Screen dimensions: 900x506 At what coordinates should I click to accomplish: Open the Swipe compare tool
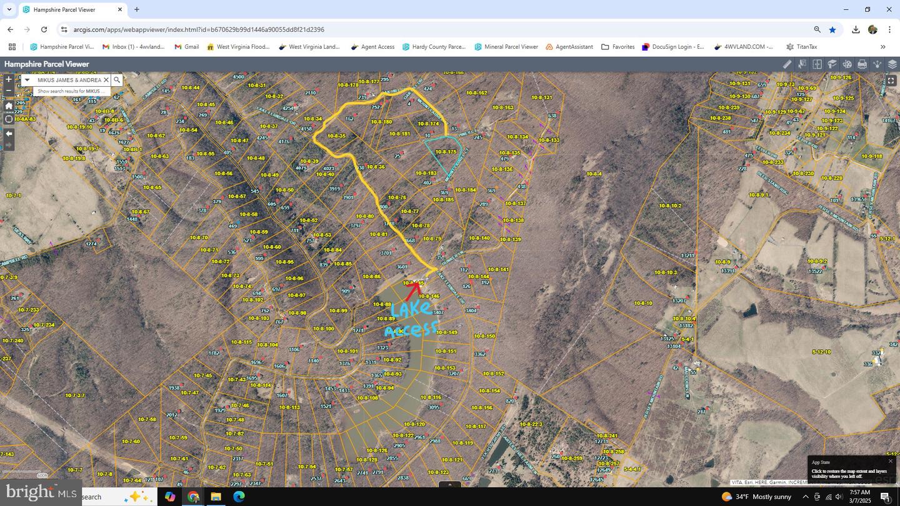tap(817, 64)
